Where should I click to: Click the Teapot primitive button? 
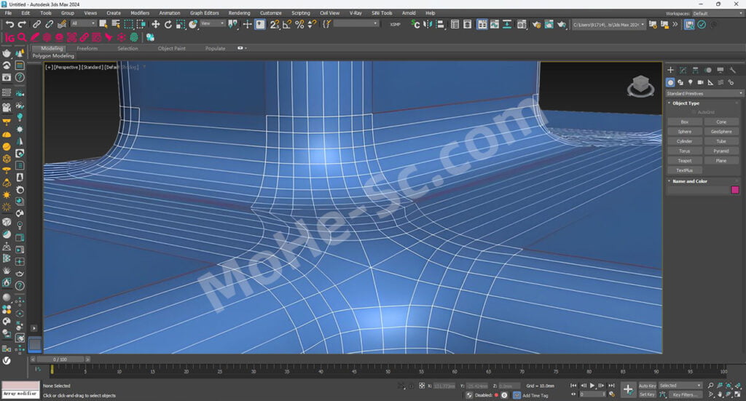[x=684, y=160]
